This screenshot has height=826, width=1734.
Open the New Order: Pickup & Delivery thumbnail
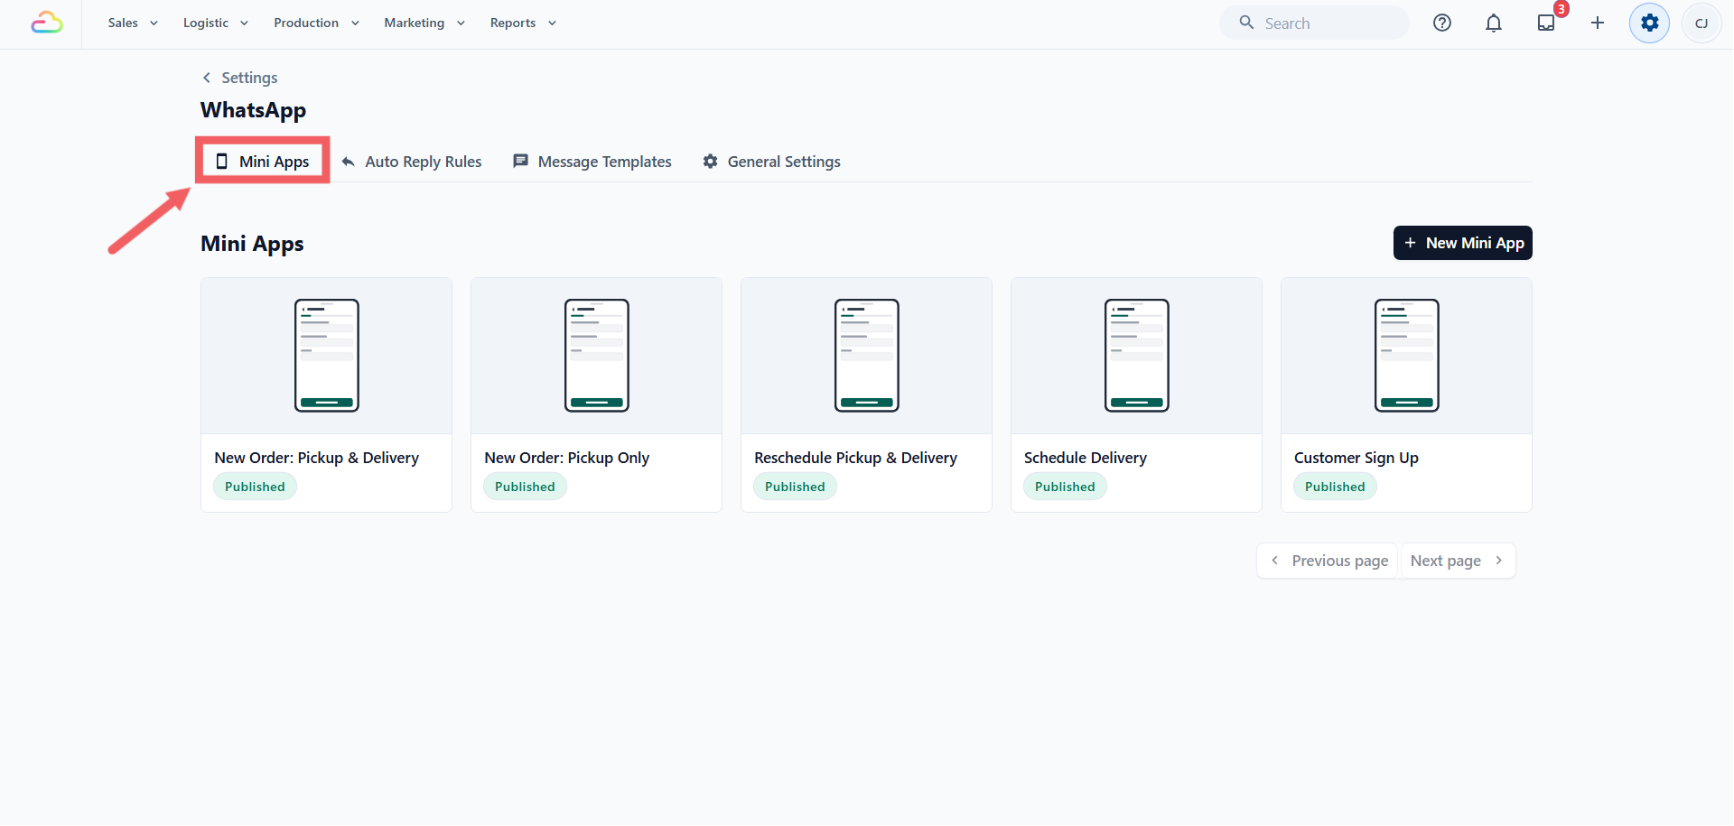click(x=327, y=356)
